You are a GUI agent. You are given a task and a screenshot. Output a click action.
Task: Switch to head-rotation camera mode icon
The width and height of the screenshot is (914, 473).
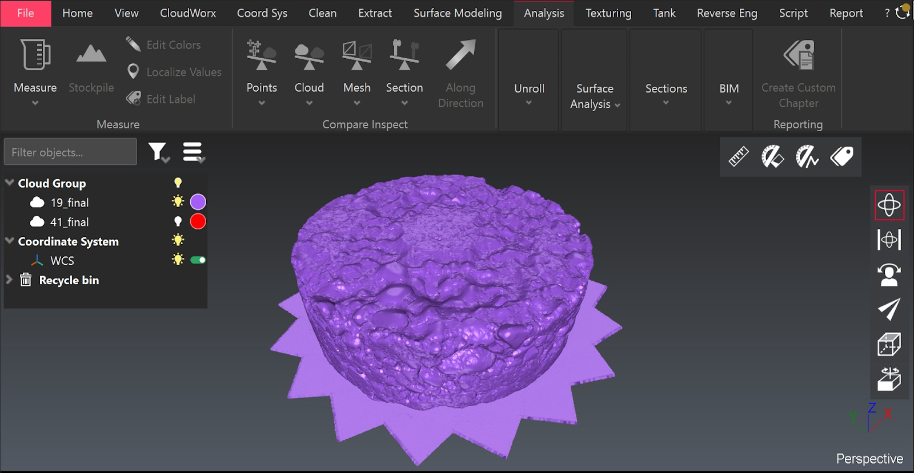[x=889, y=274]
